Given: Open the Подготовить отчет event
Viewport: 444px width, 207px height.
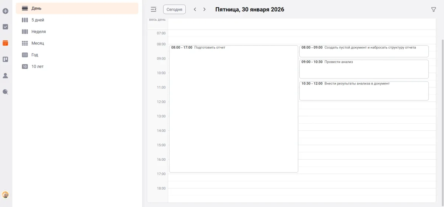Looking at the screenshot, I should pos(233,107).
